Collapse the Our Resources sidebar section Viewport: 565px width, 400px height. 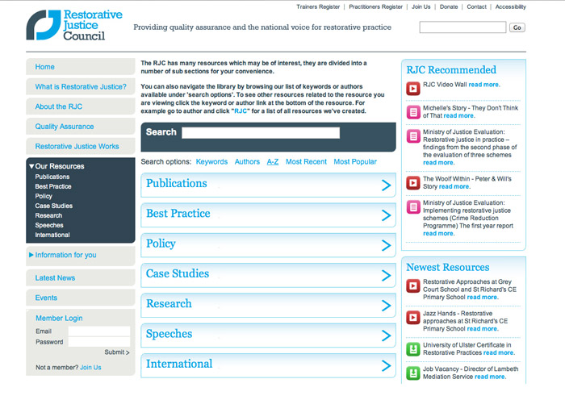pos(31,166)
